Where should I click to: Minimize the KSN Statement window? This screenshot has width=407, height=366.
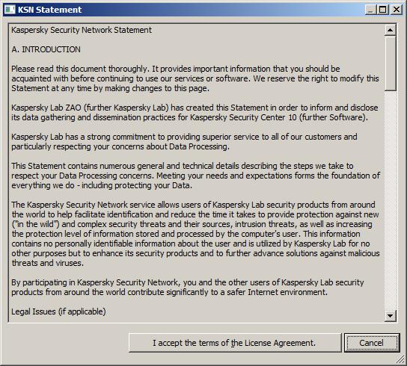(x=370, y=10)
